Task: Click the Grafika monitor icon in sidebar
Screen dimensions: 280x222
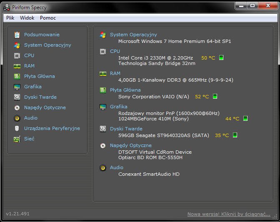Action: pos(17,87)
